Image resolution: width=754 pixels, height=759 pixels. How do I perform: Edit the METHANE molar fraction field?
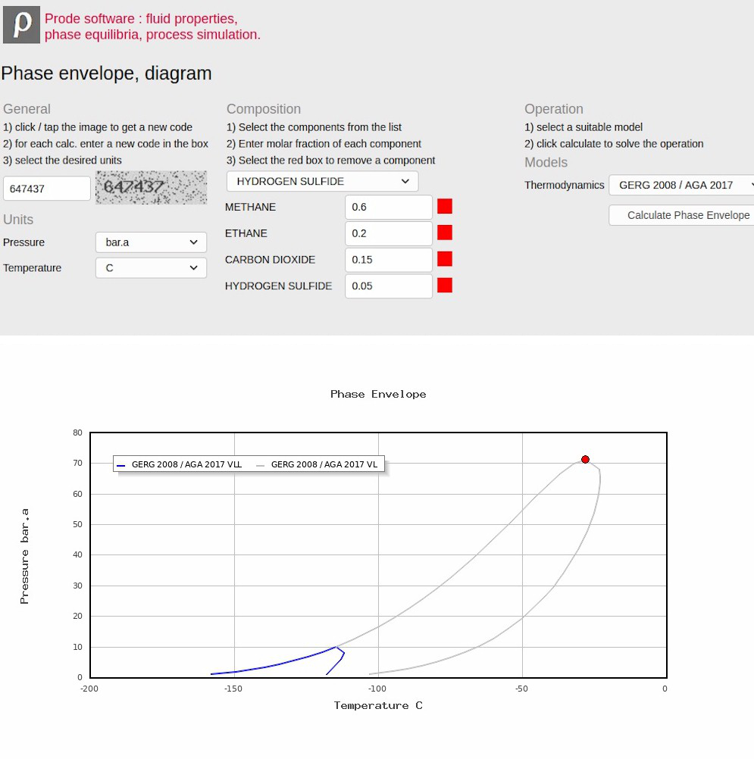click(x=389, y=208)
